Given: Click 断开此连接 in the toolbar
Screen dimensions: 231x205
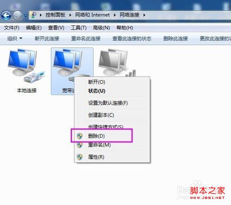Looking at the screenshot, I should (47, 38).
